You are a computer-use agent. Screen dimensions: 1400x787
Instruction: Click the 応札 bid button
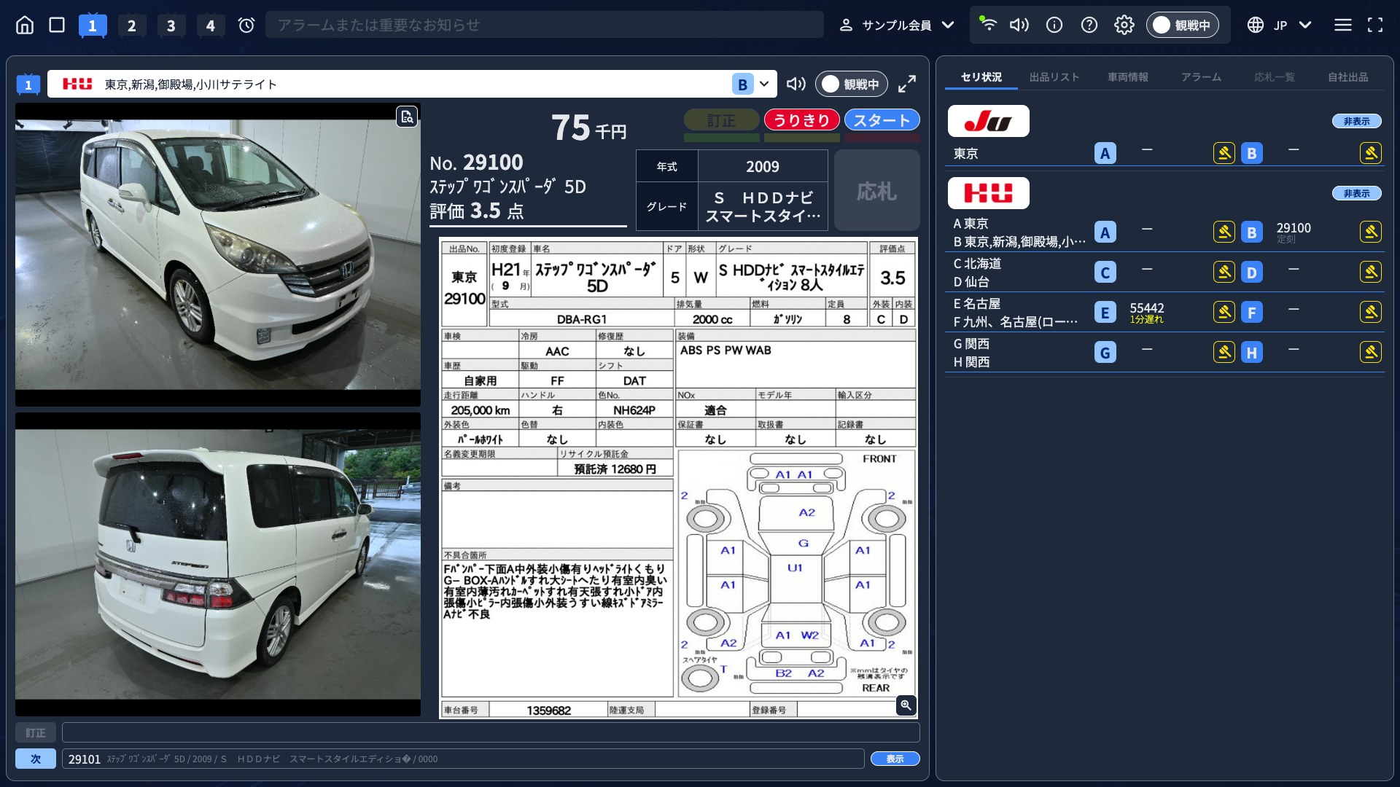coord(876,191)
